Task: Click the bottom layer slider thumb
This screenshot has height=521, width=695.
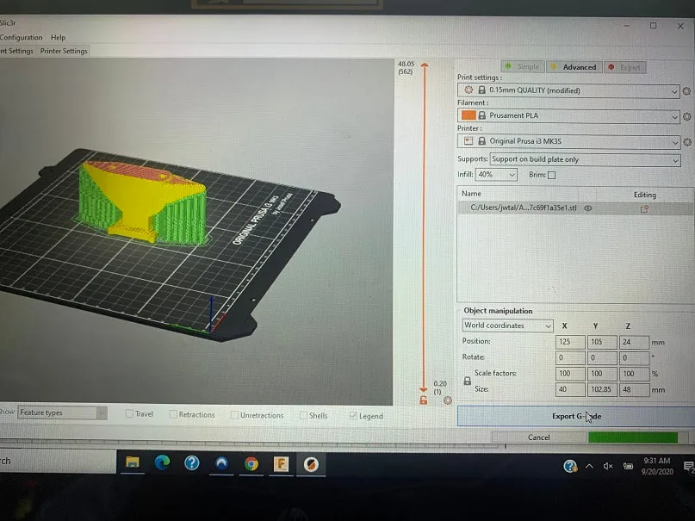Action: click(424, 390)
